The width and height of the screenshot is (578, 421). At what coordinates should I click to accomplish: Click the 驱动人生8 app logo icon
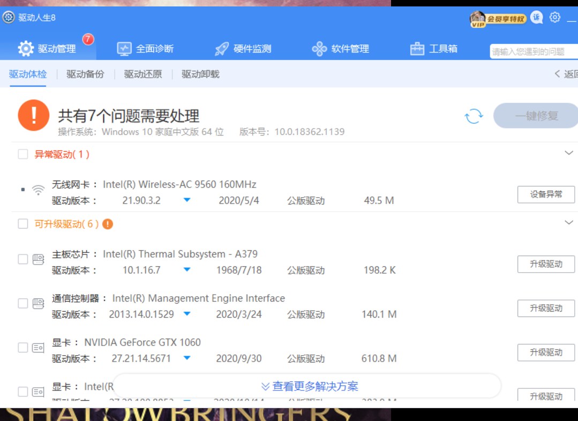pyautogui.click(x=9, y=17)
